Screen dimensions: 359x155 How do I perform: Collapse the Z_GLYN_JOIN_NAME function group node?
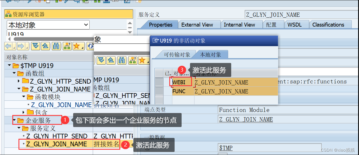(x=19, y=89)
